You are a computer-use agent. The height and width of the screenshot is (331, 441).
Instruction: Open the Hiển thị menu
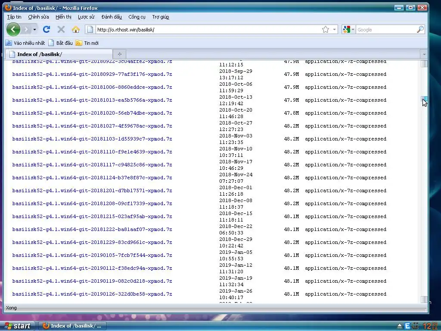pos(63,17)
